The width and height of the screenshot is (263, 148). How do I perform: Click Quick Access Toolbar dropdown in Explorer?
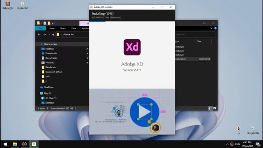pos(53,23)
